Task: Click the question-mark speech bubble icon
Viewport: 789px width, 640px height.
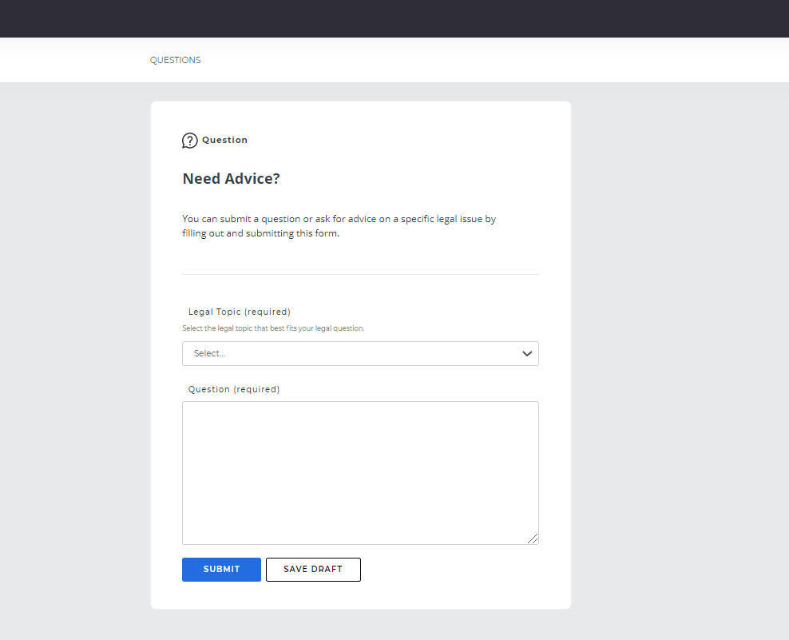Action: pos(190,141)
